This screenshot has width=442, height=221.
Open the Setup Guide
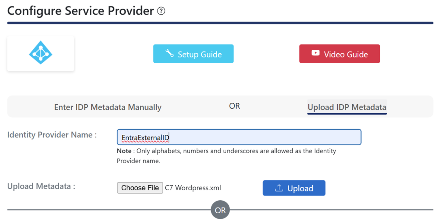[193, 54]
